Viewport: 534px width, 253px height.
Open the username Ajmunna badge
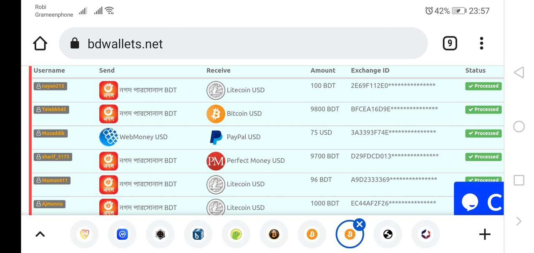[50, 204]
